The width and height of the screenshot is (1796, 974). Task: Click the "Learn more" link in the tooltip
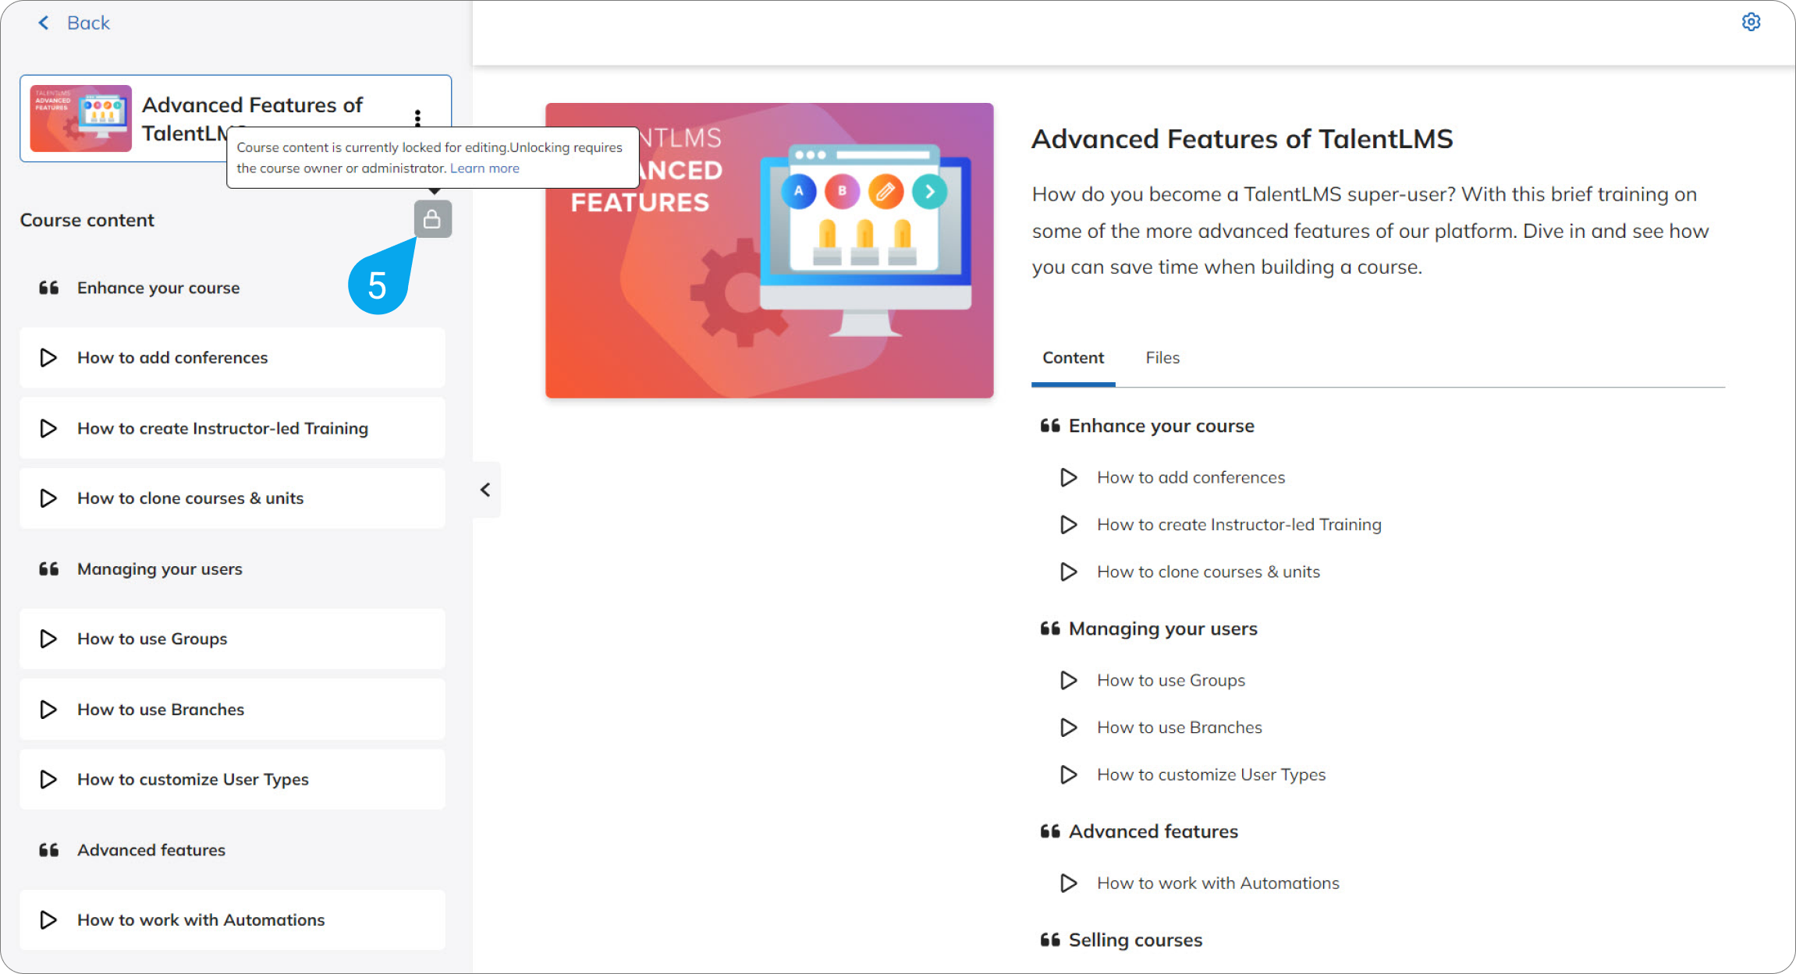[484, 168]
